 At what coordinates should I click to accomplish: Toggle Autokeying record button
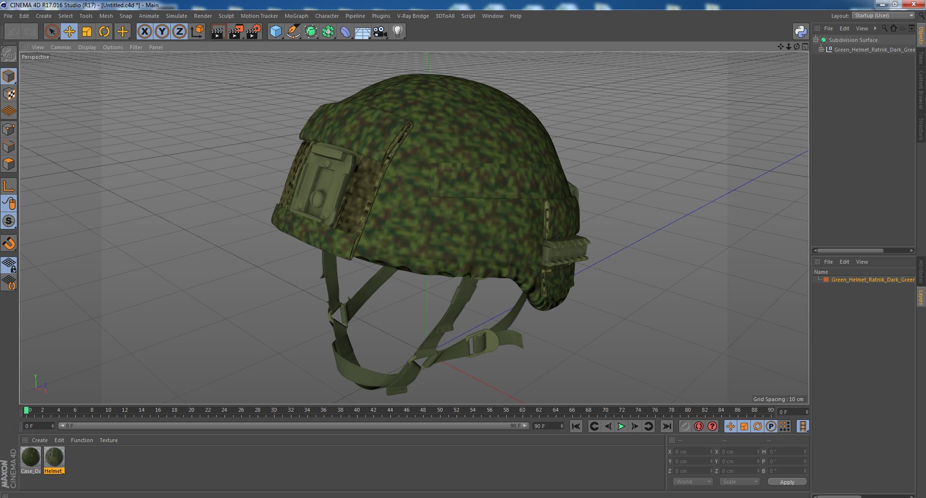[x=698, y=426]
